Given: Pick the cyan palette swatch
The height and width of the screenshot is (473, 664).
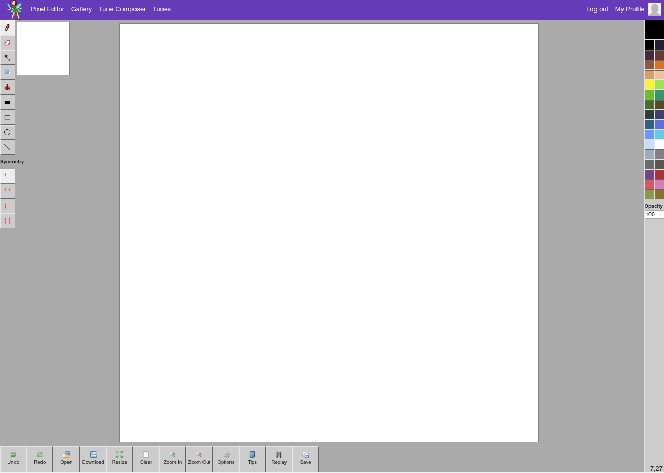Looking at the screenshot, I should point(659,135).
